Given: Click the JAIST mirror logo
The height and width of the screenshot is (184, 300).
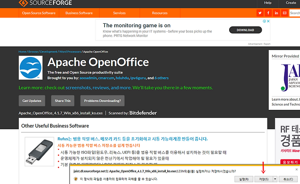Looking at the screenshot, I should [x=290, y=77].
